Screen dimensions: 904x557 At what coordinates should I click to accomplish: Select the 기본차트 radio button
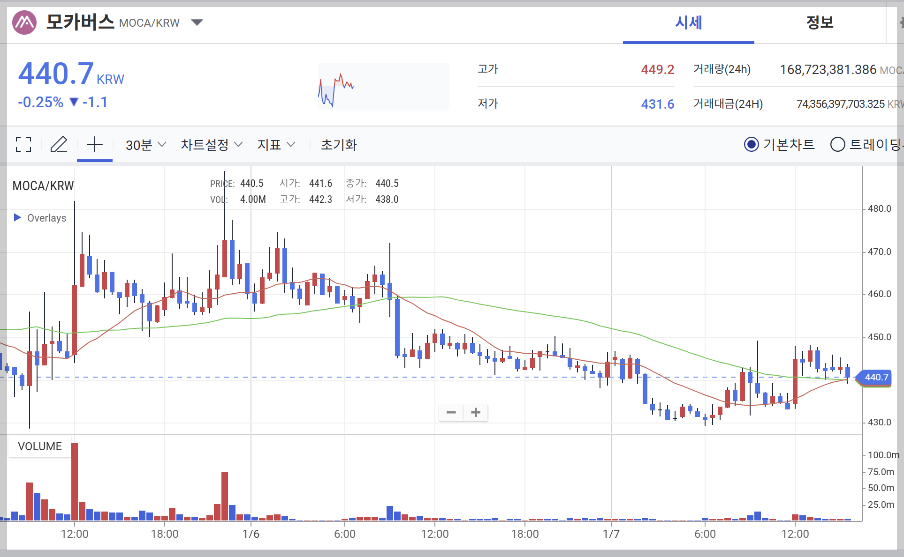click(751, 144)
